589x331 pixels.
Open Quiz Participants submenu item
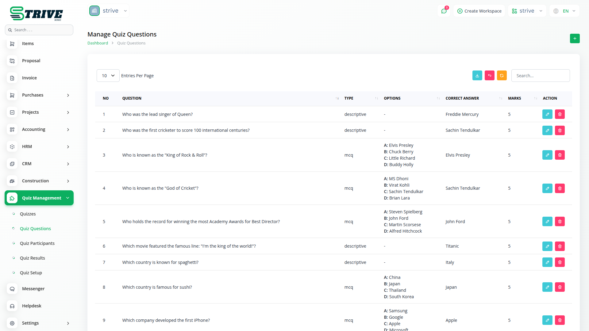pos(37,243)
